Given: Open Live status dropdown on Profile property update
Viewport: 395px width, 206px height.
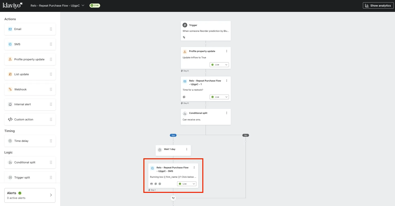Looking at the screenshot, I should [219, 65].
